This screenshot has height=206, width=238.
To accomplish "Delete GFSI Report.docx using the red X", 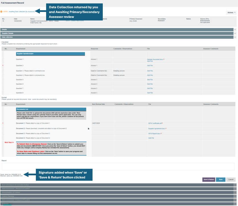I will (161, 134).
